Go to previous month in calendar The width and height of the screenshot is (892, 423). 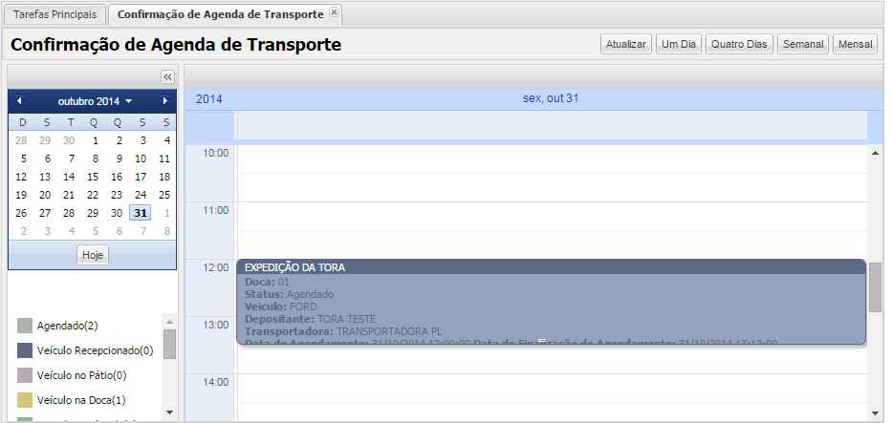coord(19,100)
